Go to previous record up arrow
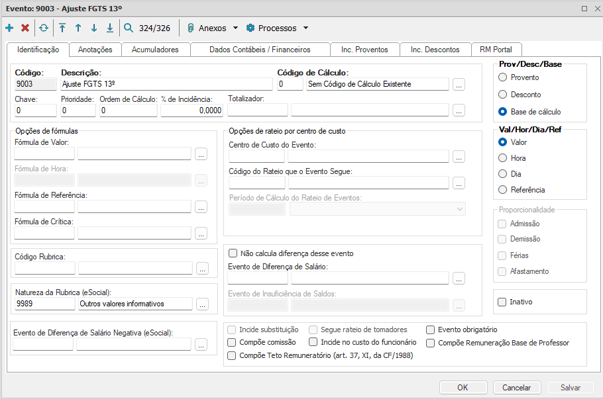Image resolution: width=603 pixels, height=399 pixels. coord(78,28)
